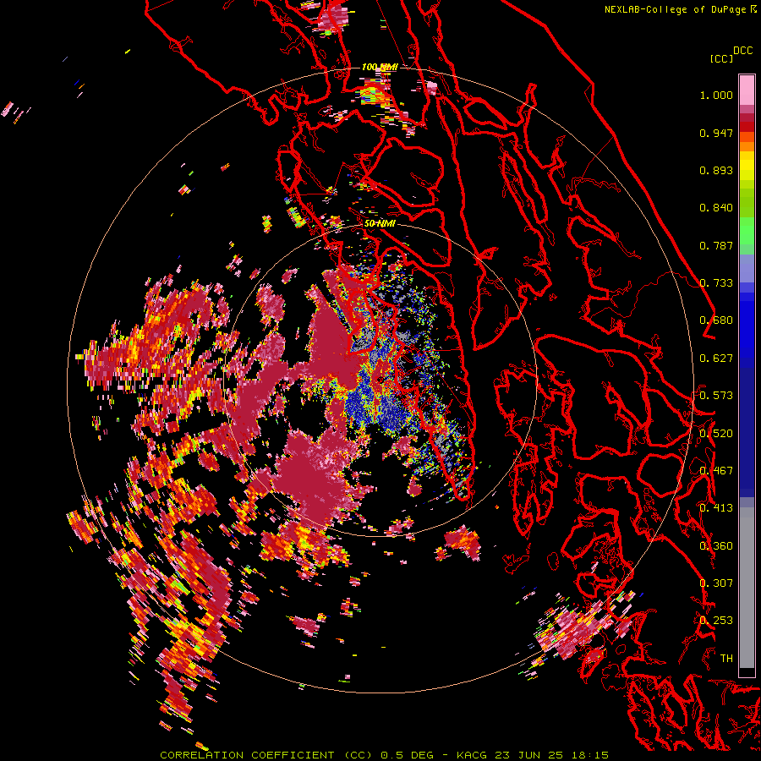761x761 pixels.
Task: Click the [CC] units label
Action: click(x=721, y=58)
